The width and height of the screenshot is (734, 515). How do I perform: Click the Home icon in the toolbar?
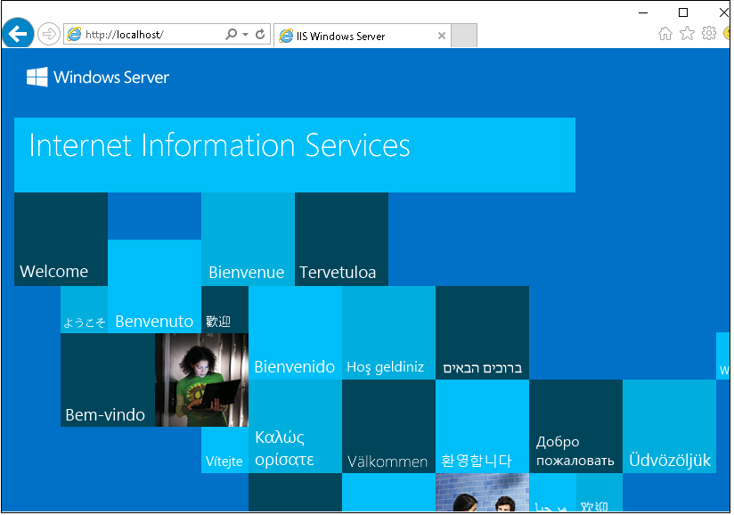click(x=665, y=32)
